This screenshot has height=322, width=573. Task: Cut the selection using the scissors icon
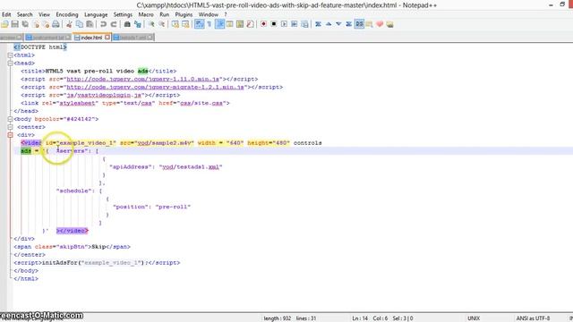point(69,24)
